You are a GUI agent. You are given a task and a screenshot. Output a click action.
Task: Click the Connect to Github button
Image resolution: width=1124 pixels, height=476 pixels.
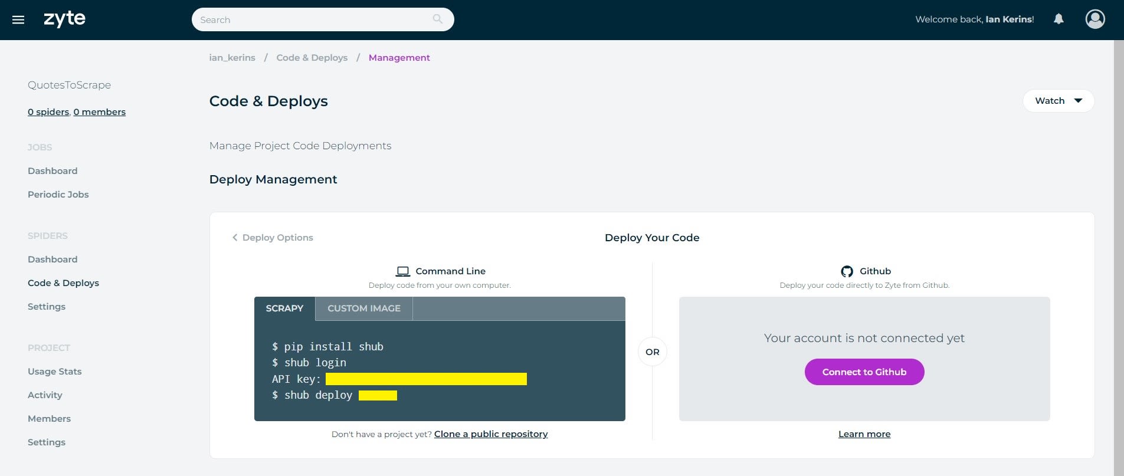(864, 372)
